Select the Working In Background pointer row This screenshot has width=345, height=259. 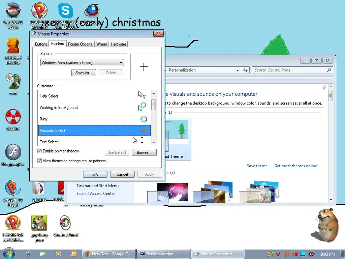pyautogui.click(x=94, y=108)
